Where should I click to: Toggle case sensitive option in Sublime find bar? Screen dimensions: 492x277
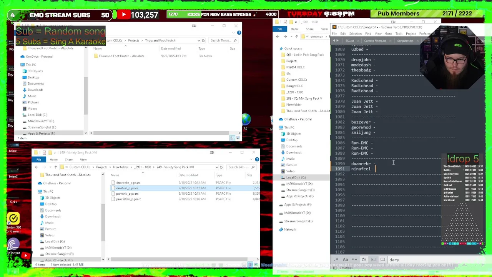coord(345,260)
